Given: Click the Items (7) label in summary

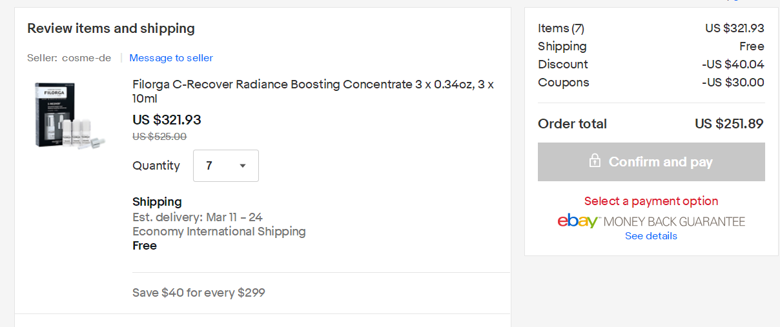Looking at the screenshot, I should (x=560, y=28).
